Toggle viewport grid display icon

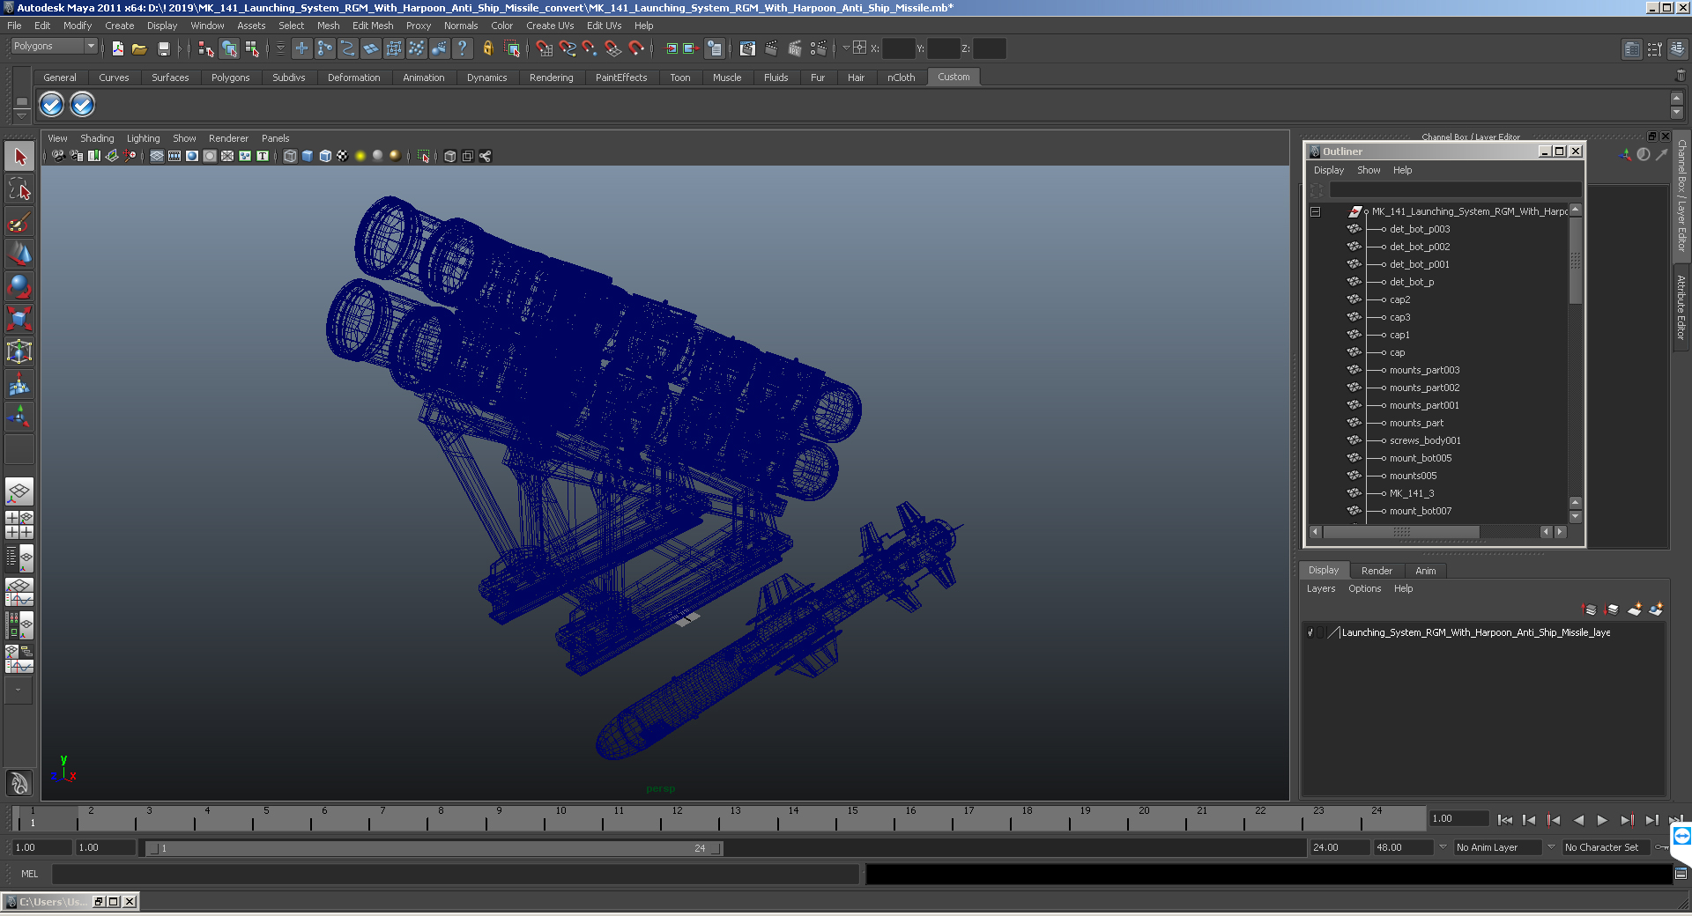(157, 156)
